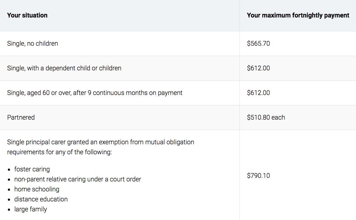Screen dimensions: 356x220
Task: Click "non-parent relative caring under a court order"
Action: (78, 179)
